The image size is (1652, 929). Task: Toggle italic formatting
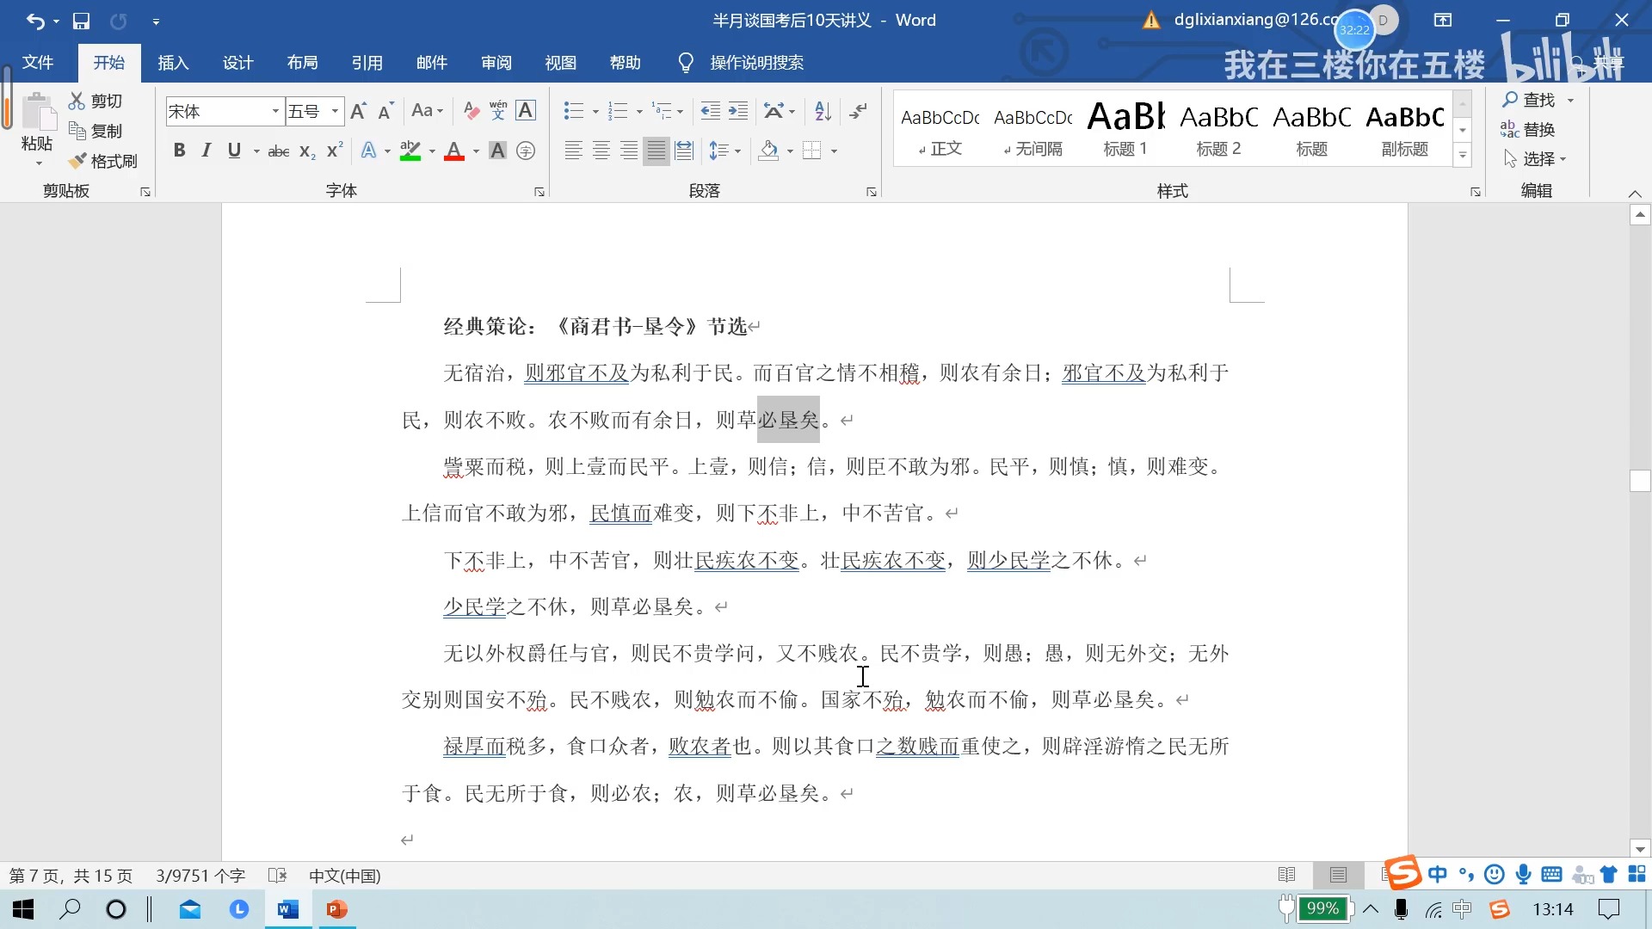206,151
